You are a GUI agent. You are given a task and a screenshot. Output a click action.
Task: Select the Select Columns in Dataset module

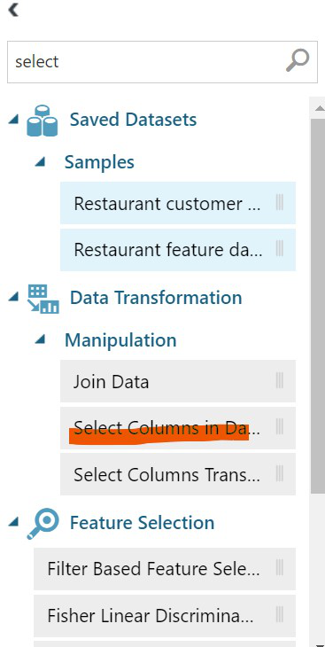(x=178, y=428)
